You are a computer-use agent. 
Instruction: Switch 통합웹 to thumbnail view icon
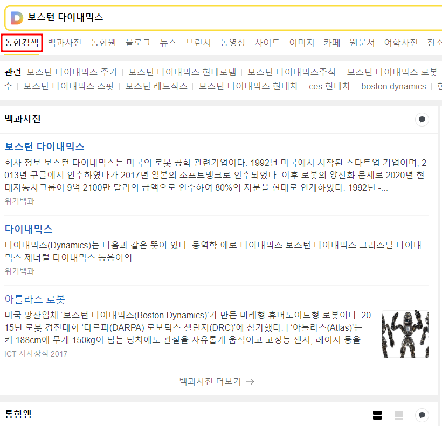coord(399,415)
